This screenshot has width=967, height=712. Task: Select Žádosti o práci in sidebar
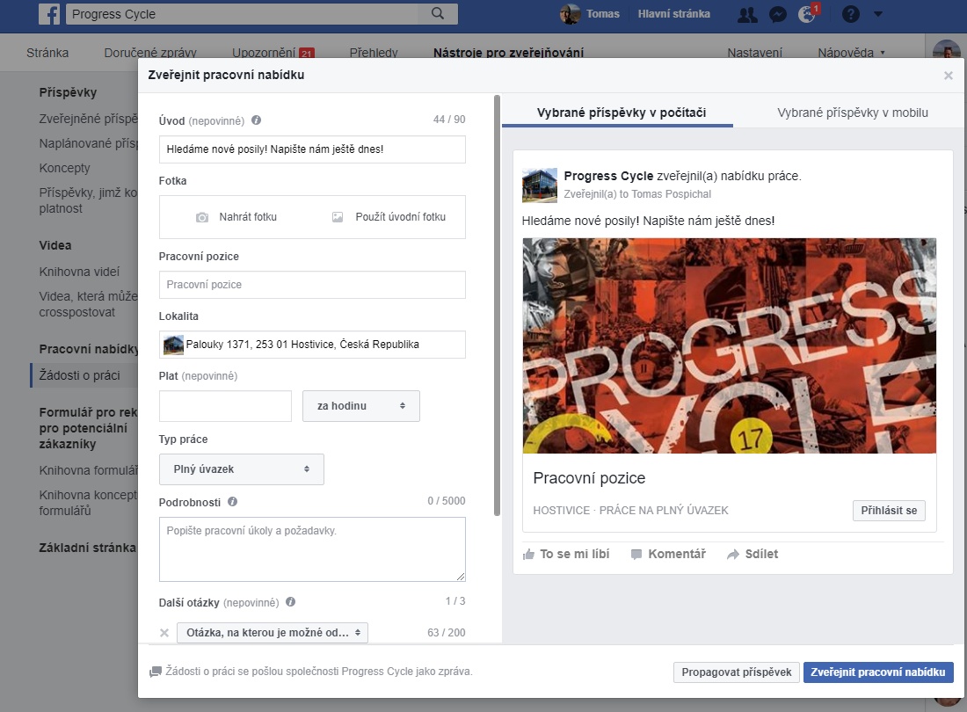pos(79,375)
